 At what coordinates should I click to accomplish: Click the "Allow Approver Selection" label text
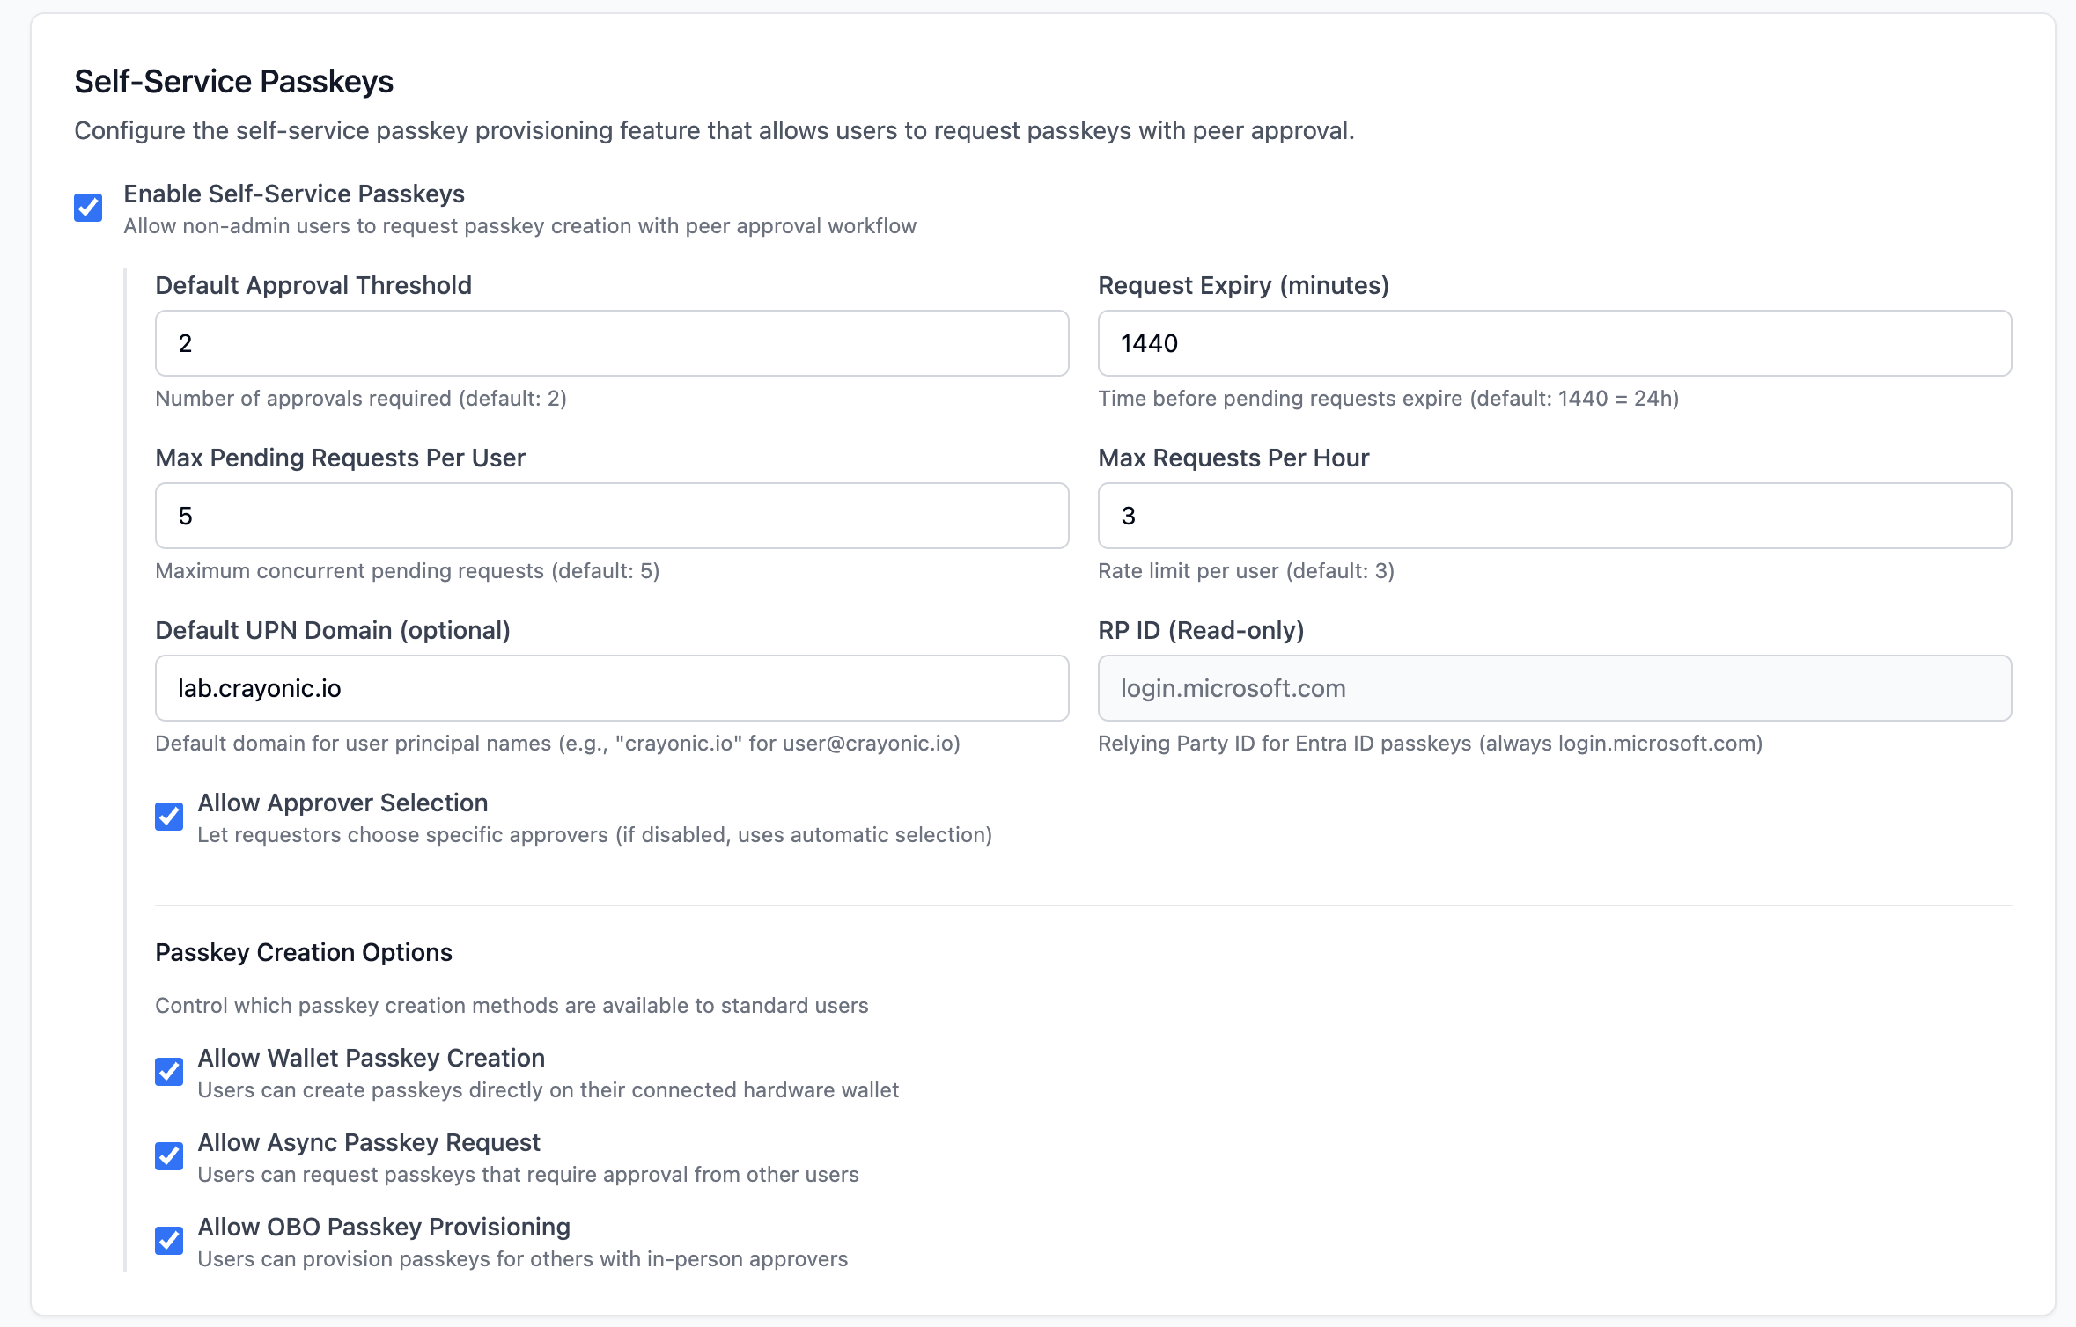[x=342, y=803]
